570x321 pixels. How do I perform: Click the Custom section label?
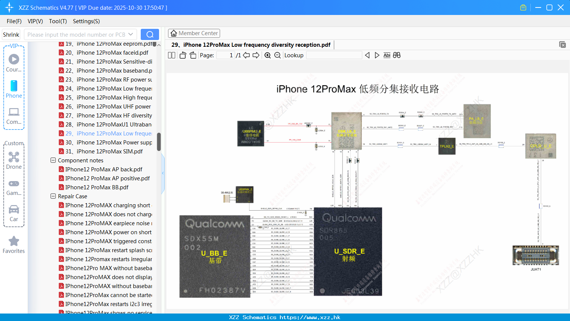click(14, 143)
